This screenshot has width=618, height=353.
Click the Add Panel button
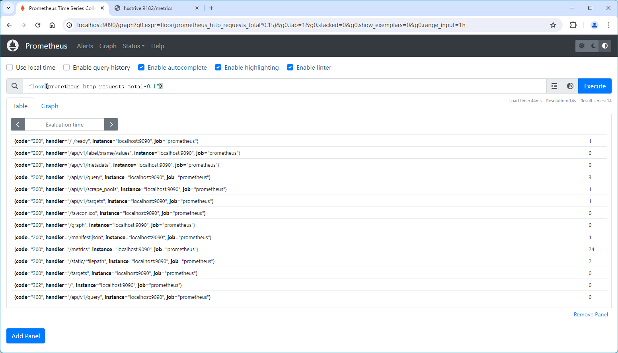coord(26,336)
